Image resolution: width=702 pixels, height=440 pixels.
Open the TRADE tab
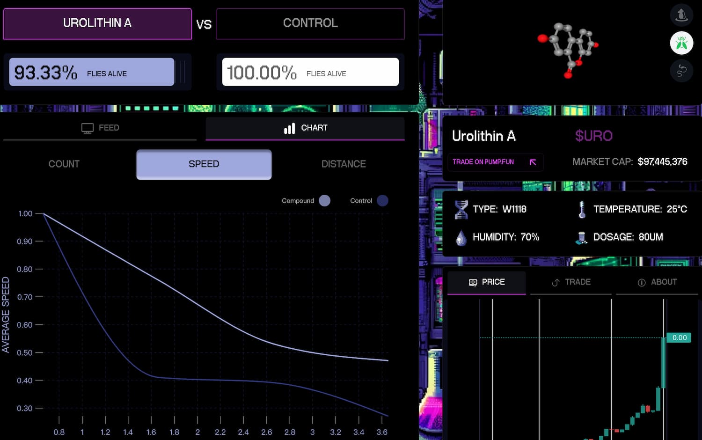[x=571, y=282]
